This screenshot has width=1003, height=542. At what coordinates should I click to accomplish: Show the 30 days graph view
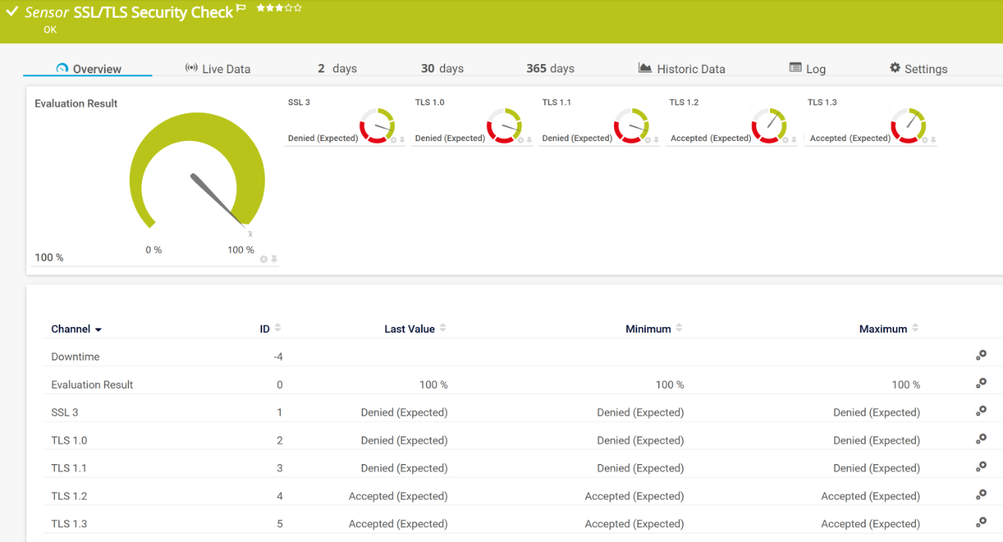click(x=443, y=69)
